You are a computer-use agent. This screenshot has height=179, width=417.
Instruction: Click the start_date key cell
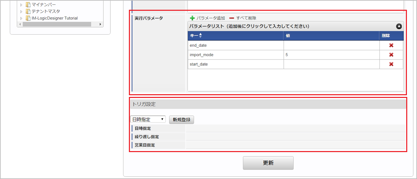coord(236,64)
